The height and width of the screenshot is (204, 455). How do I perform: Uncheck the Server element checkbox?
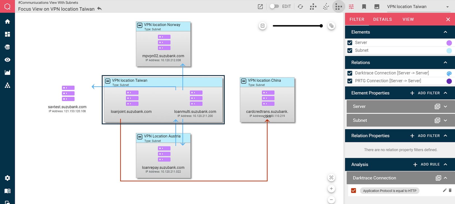click(350, 43)
